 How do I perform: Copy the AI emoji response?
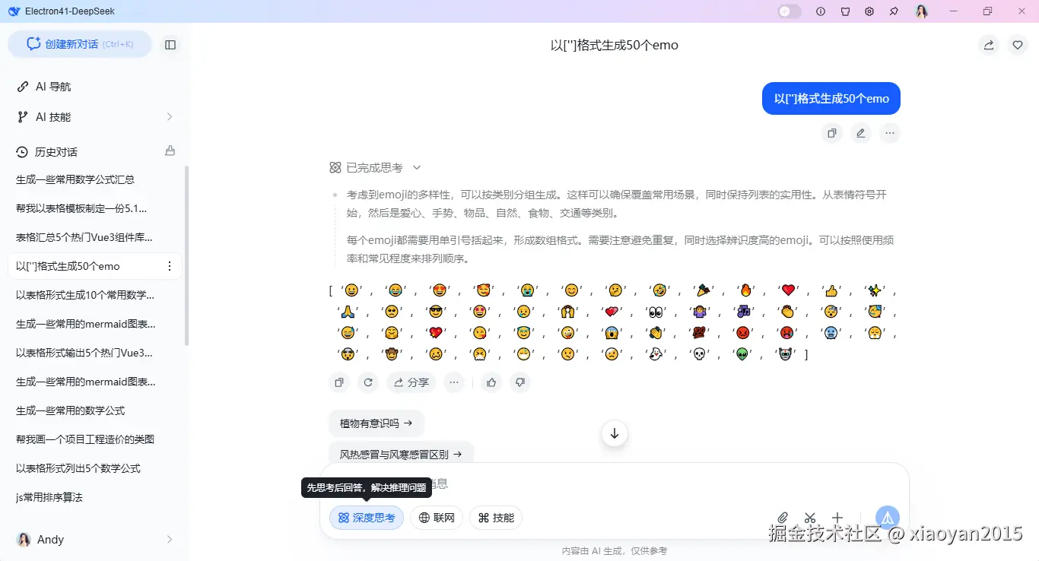(x=339, y=382)
